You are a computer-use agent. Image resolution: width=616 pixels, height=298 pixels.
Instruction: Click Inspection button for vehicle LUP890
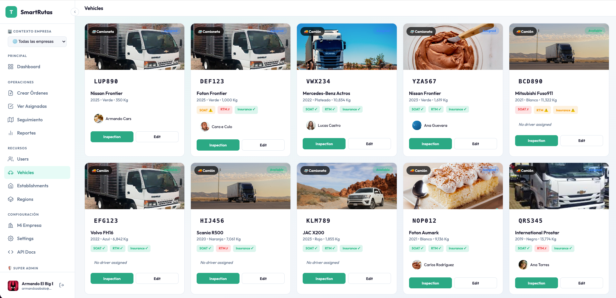[112, 137]
